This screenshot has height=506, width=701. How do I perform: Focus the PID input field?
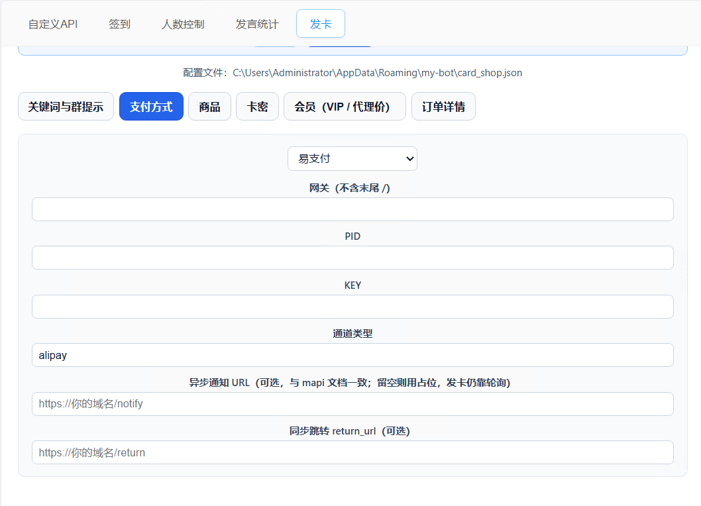coord(352,258)
